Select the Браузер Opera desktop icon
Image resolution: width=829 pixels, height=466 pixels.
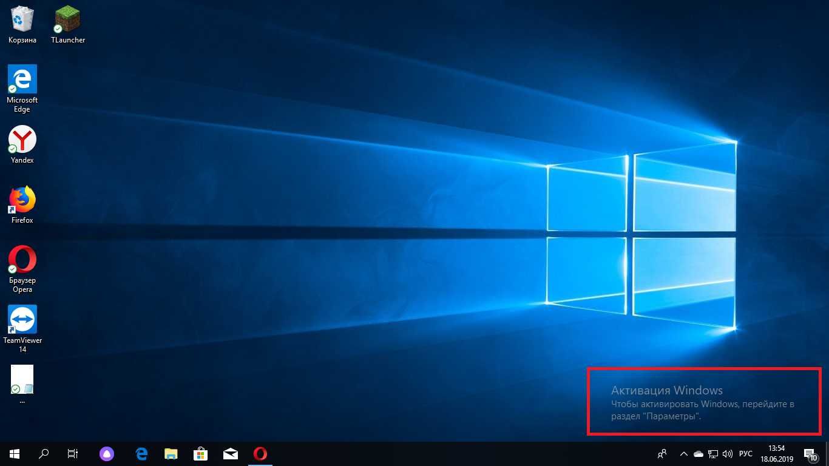point(22,269)
